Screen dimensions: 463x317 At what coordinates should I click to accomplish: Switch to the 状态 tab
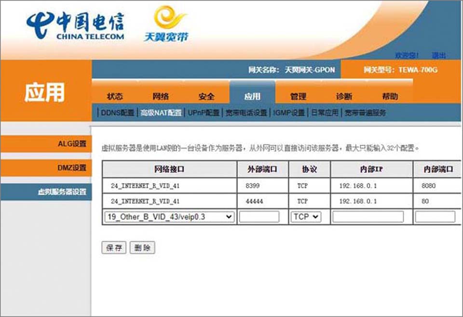(115, 96)
